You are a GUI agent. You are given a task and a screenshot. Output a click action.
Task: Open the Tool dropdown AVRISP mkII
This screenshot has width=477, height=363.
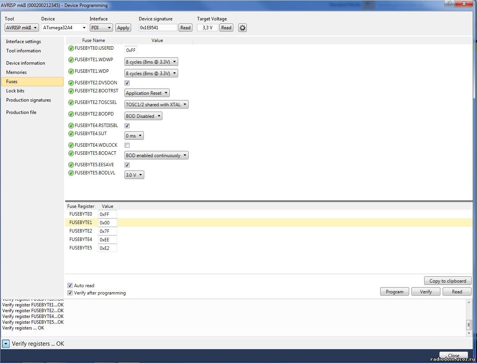coord(22,28)
